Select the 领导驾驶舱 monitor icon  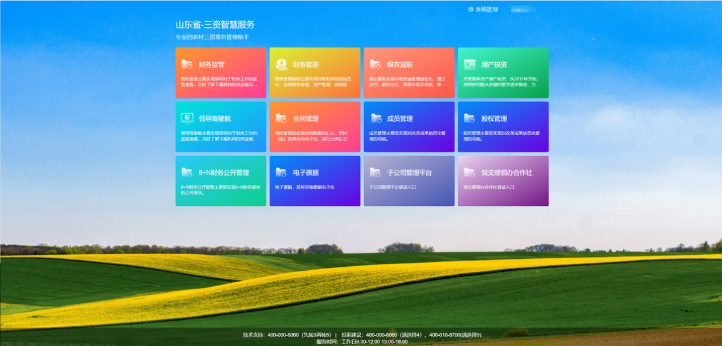186,119
